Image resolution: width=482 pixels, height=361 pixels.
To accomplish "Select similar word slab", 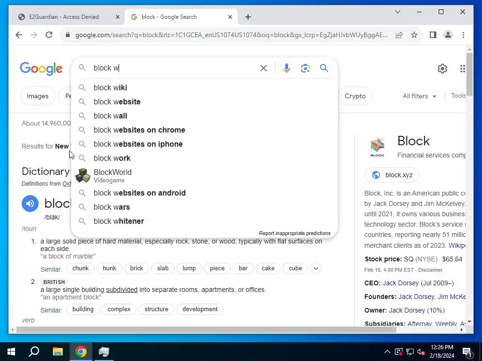I will pos(162,268).
